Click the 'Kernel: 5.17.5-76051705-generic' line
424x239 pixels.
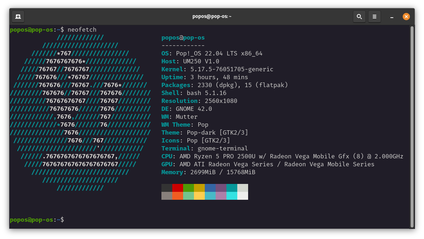pos(217,69)
